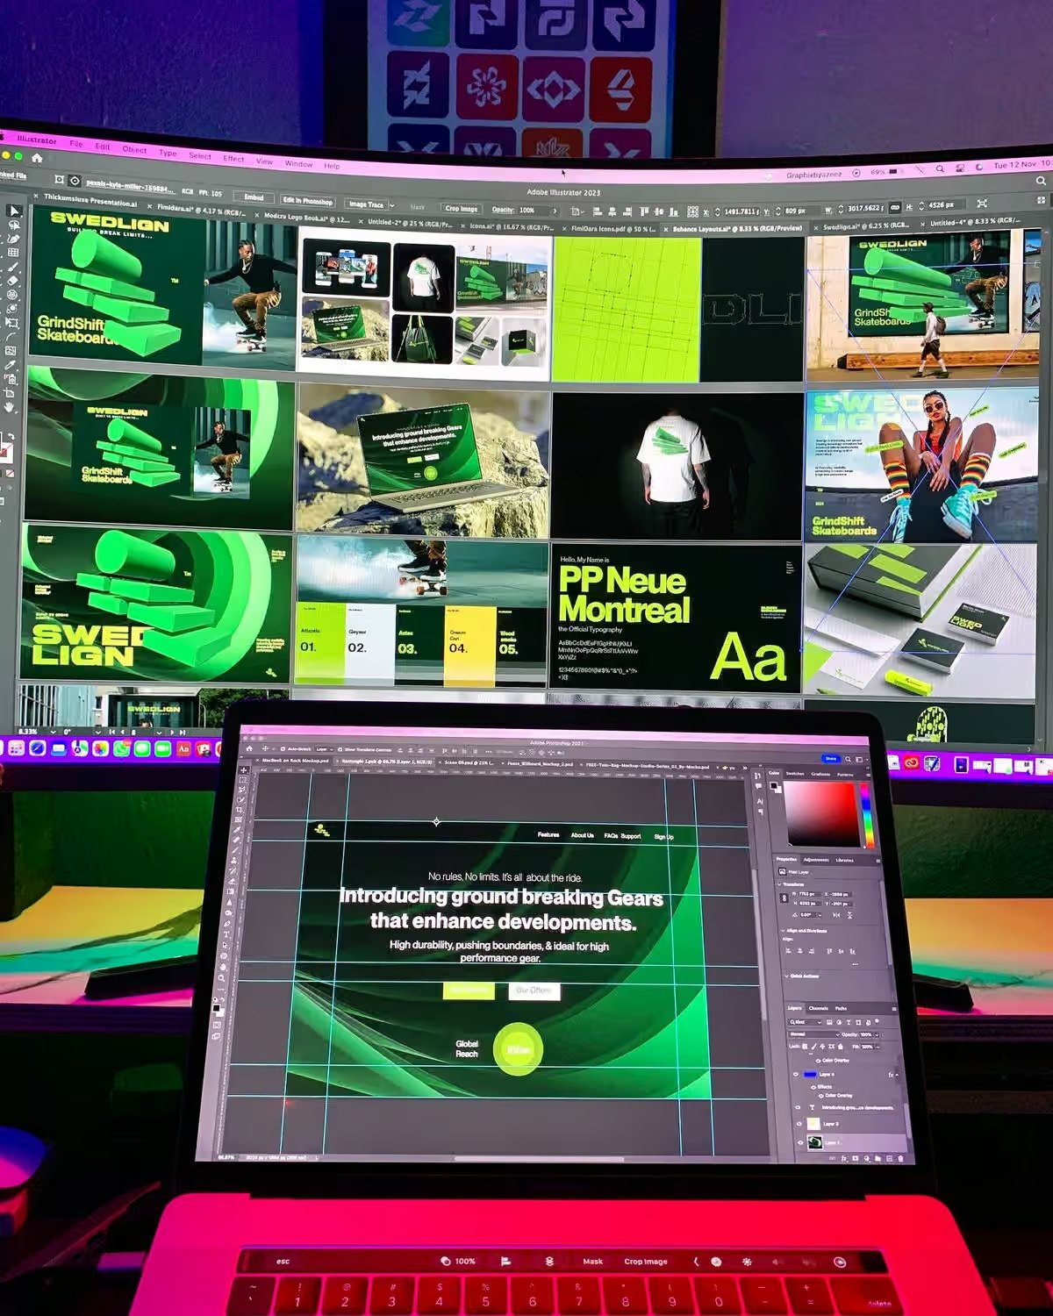The image size is (1053, 1316).
Task: Open the History collapsed panel icon in Photoshop
Action: coord(758,776)
